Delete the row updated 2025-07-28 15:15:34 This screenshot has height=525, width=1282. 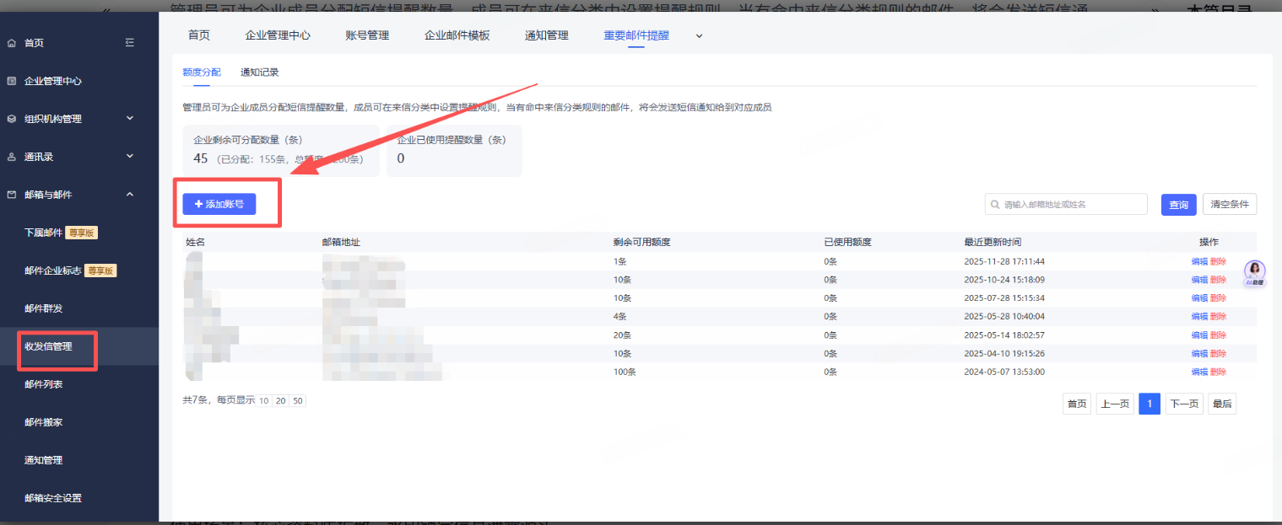(x=1218, y=298)
